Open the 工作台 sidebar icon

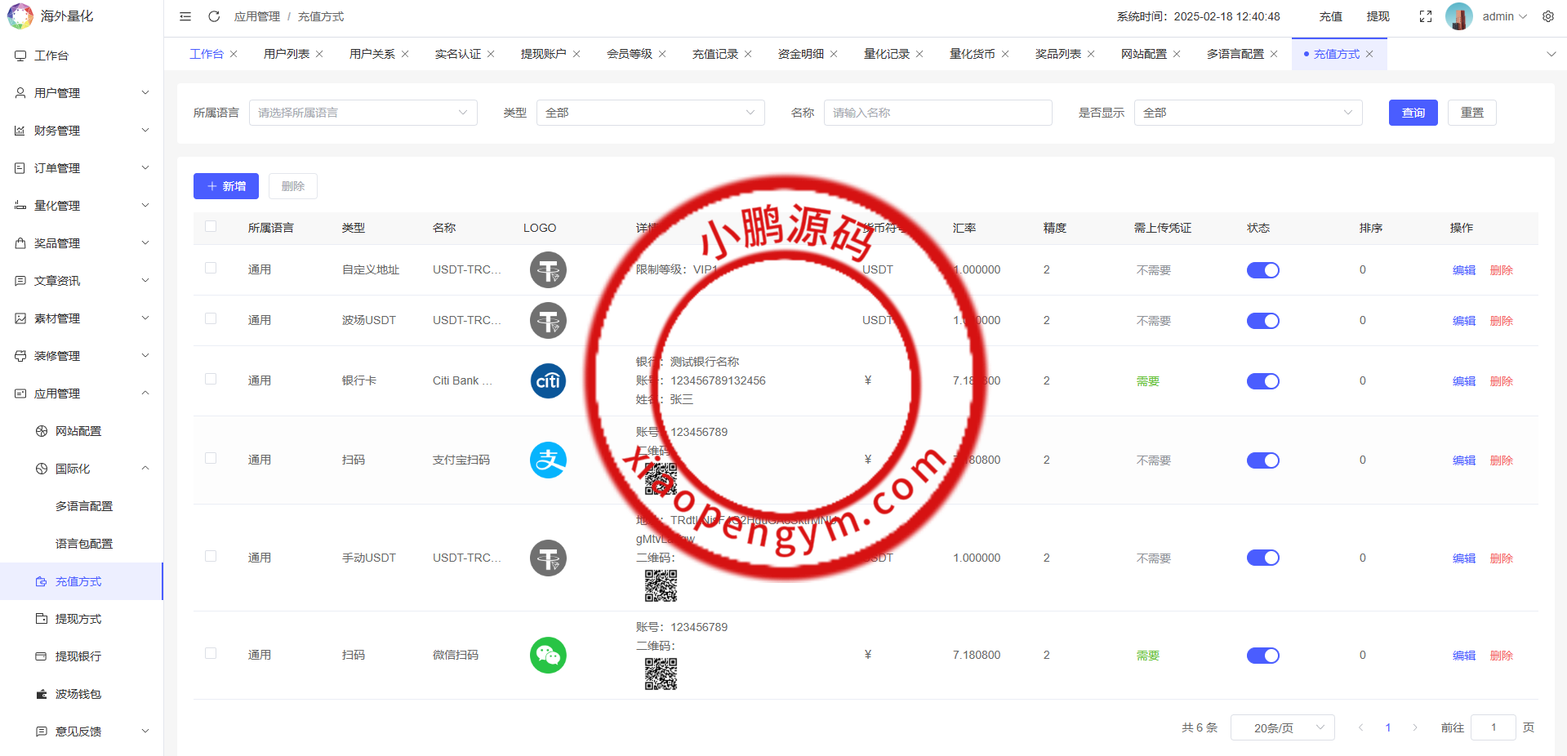click(x=20, y=56)
